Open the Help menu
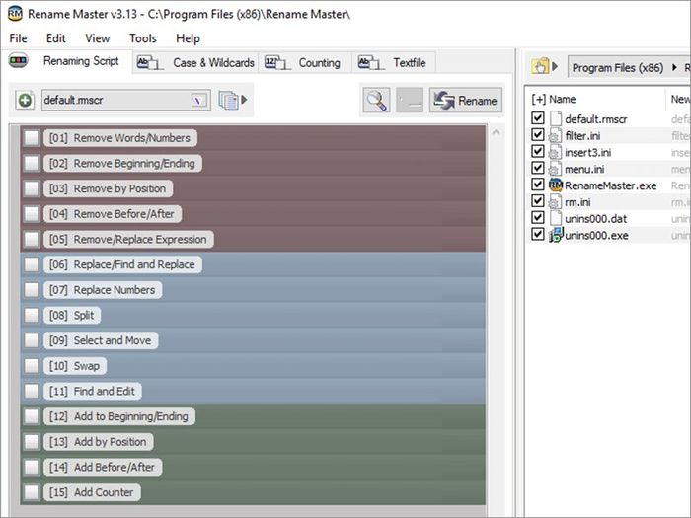This screenshot has width=691, height=518. pyautogui.click(x=188, y=38)
